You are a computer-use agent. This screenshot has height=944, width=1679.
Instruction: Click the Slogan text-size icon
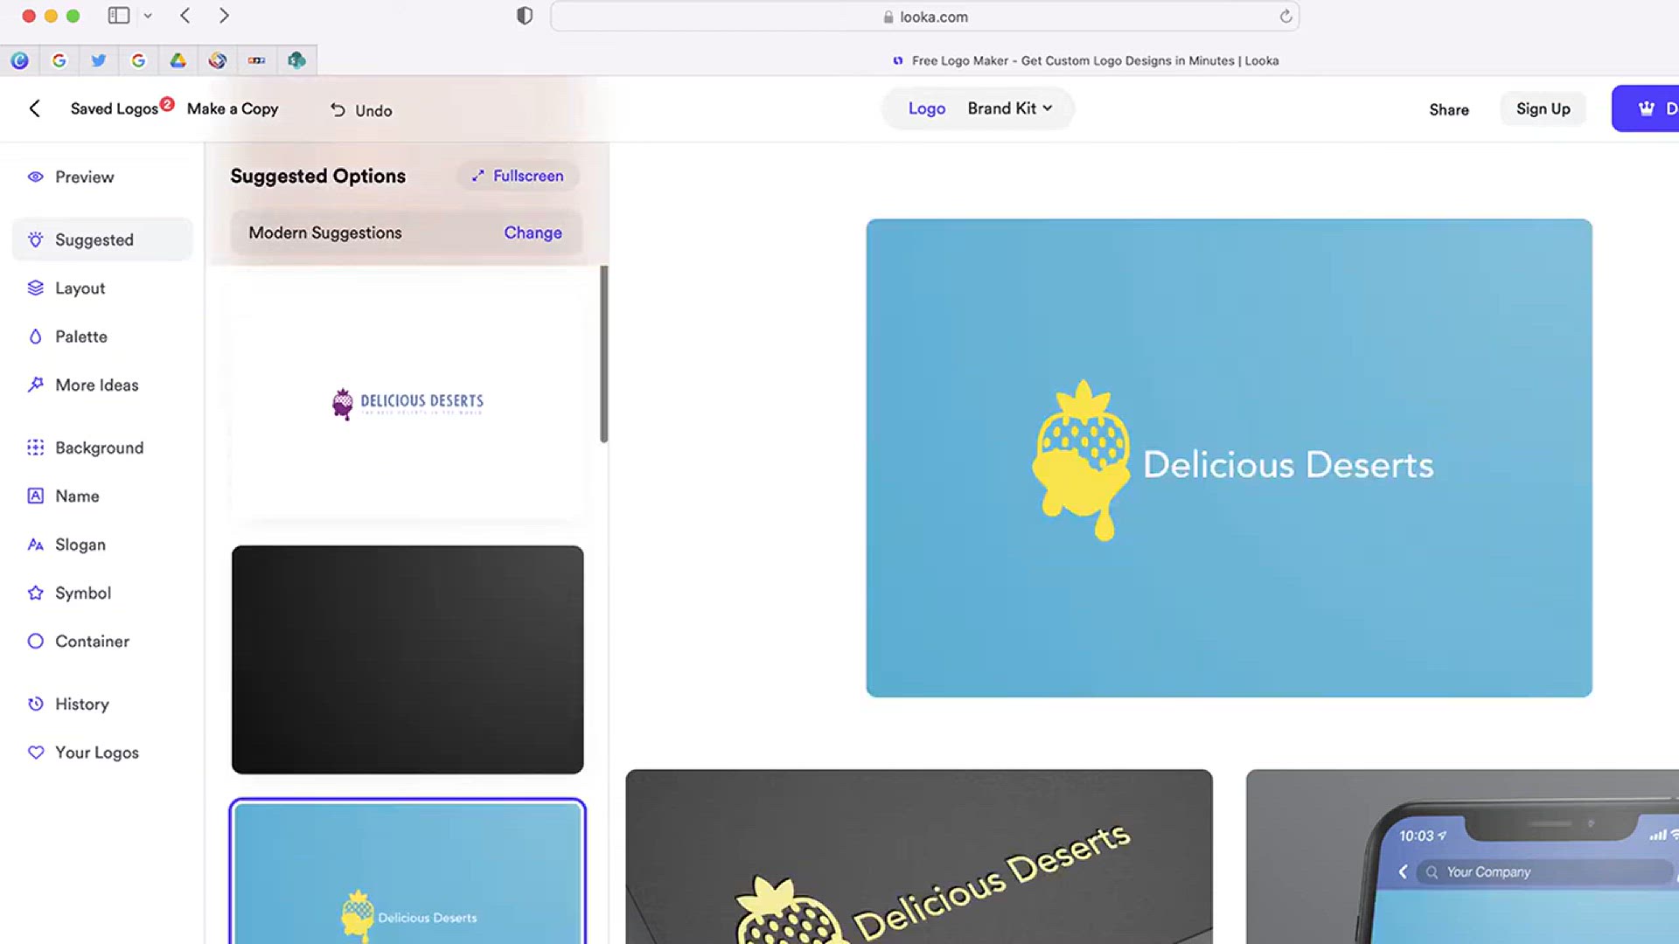pyautogui.click(x=35, y=545)
